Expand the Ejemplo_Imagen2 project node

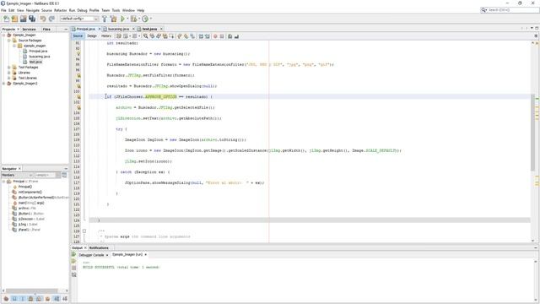(x=3, y=84)
